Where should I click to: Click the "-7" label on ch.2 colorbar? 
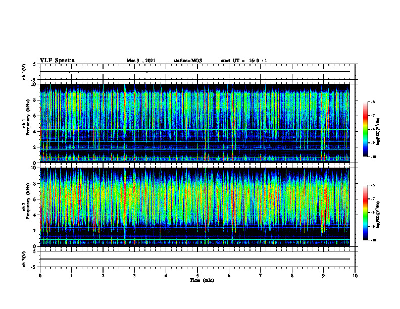(373, 199)
